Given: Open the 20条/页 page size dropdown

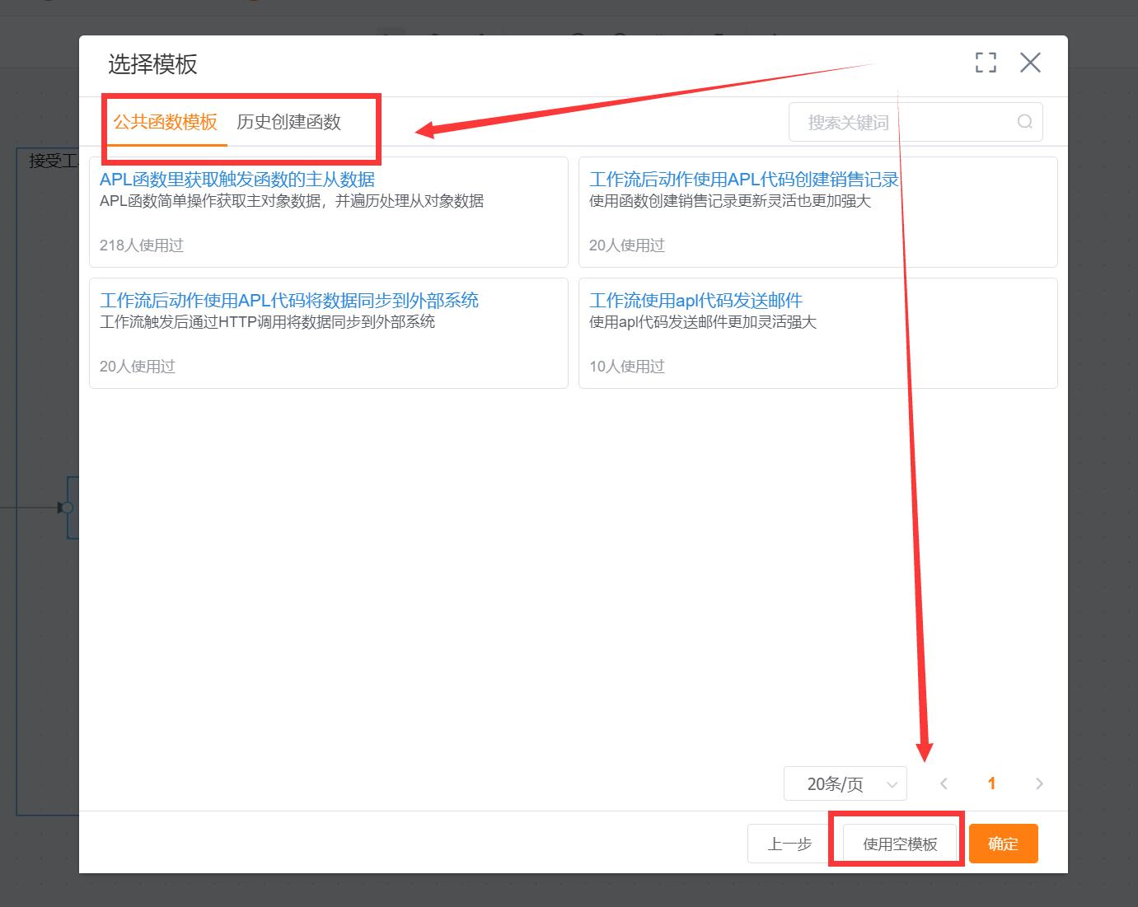Looking at the screenshot, I should tap(845, 783).
